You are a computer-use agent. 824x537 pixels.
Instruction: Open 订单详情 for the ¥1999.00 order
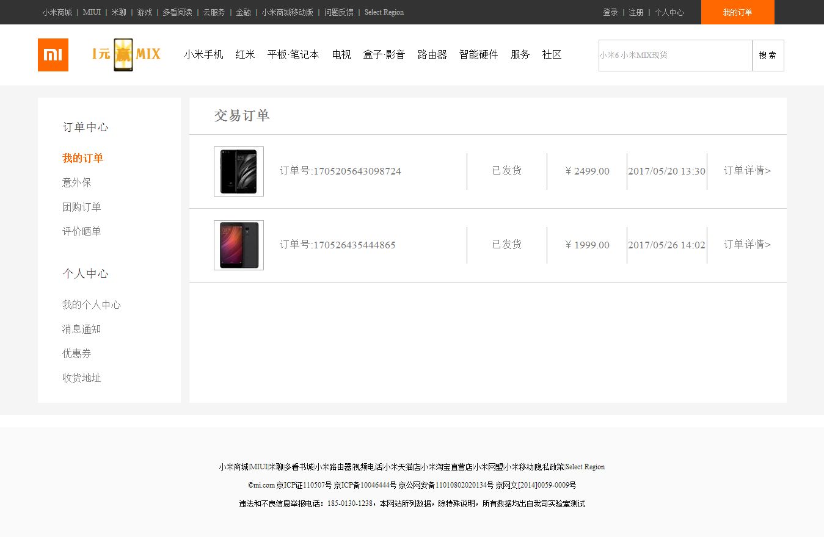tap(748, 245)
